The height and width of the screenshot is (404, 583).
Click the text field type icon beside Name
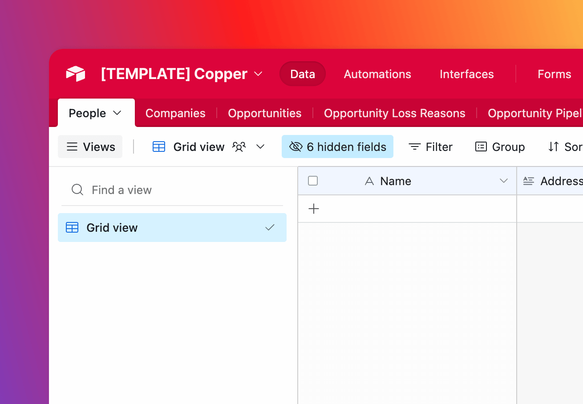click(x=369, y=181)
